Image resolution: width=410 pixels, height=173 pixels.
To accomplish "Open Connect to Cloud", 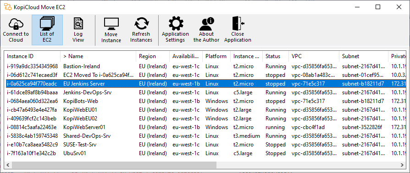I will coord(16,30).
